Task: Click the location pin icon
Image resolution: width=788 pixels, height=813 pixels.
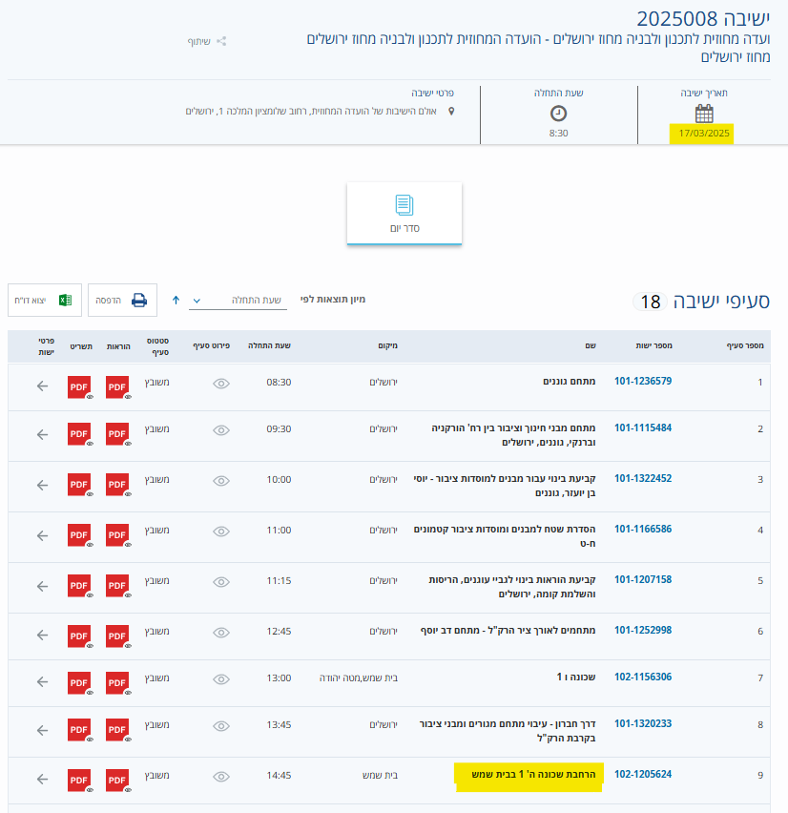Action: click(x=451, y=111)
